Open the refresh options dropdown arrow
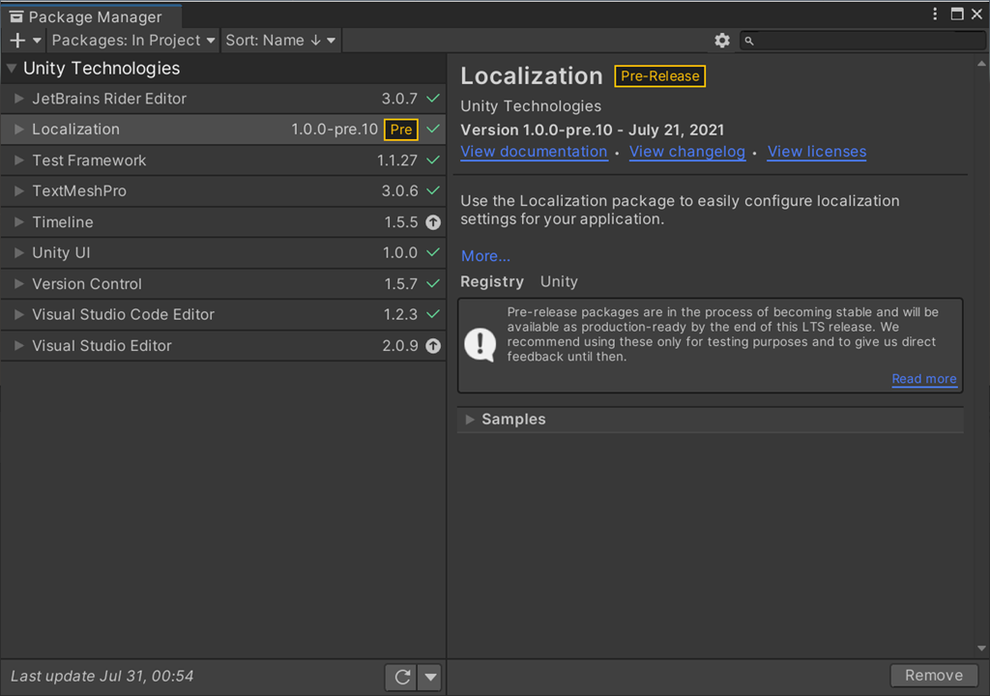This screenshot has width=990, height=696. click(x=429, y=677)
